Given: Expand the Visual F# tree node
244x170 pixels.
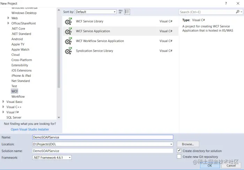Looking at the screenshot, I should coord(3,112).
